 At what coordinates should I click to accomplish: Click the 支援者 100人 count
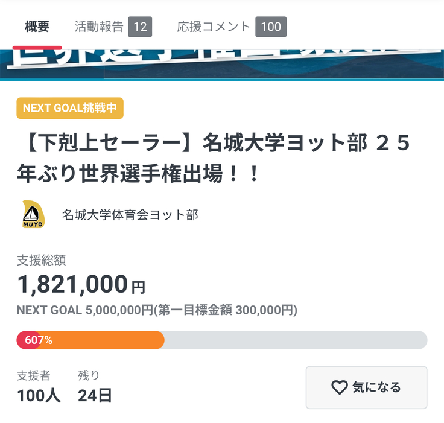[39, 386]
